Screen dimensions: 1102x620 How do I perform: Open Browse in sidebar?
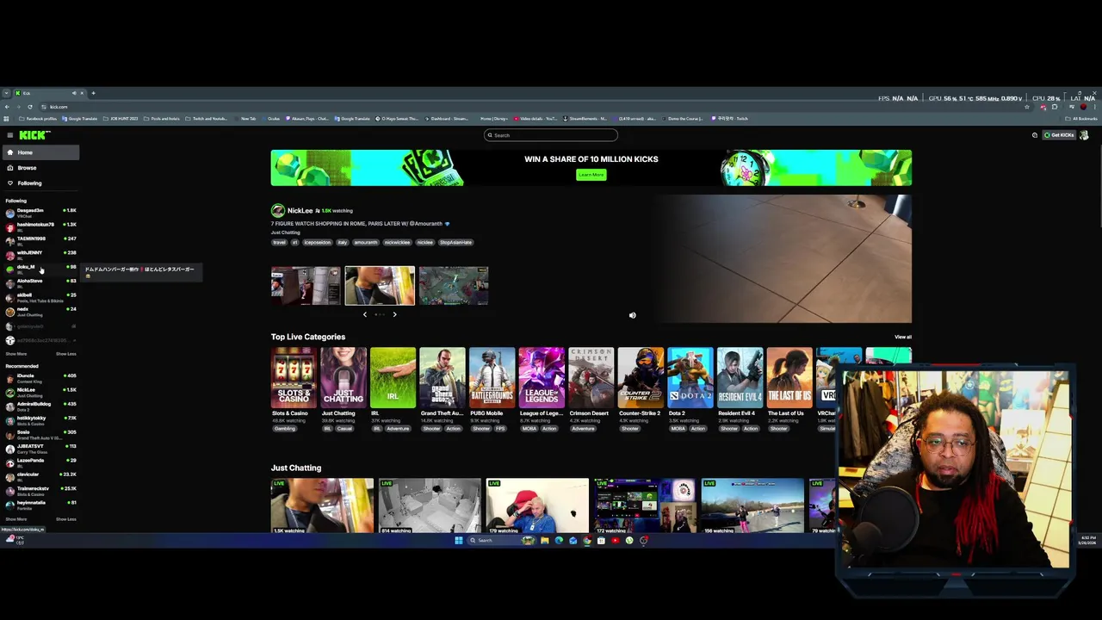point(40,168)
